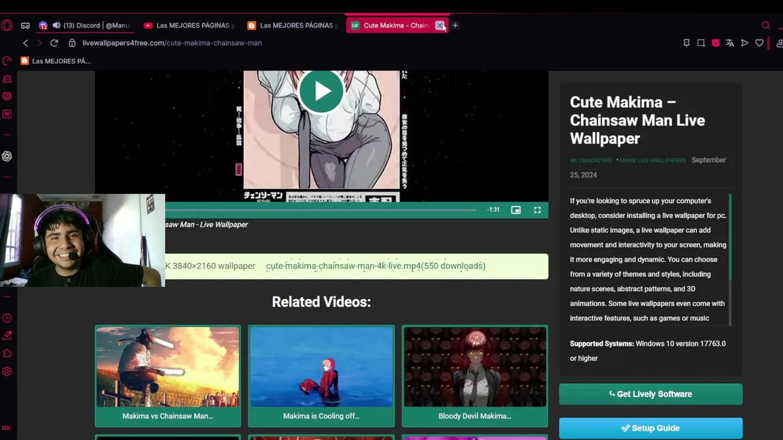The image size is (783, 440).
Task: Open the Las MEJORES PÁ... bookmark
Action: click(x=56, y=61)
